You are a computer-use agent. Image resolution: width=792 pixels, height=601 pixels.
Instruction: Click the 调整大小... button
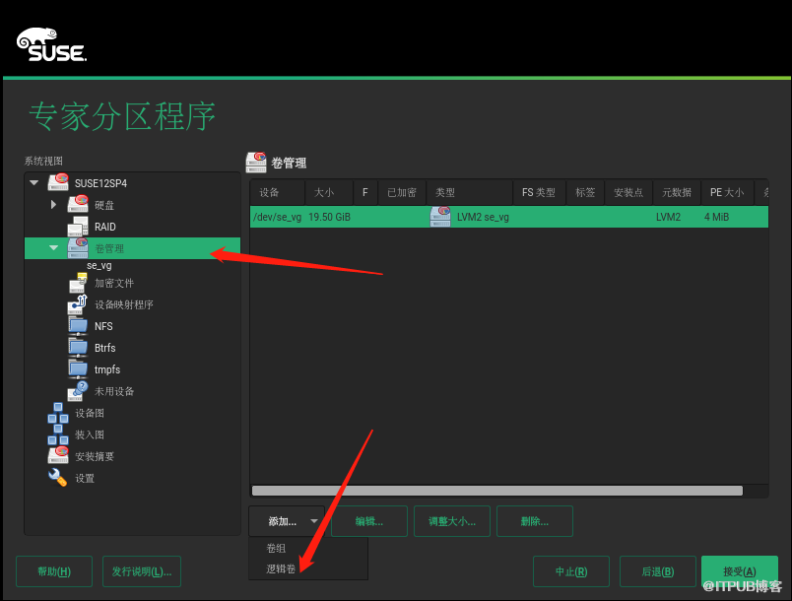coord(452,521)
